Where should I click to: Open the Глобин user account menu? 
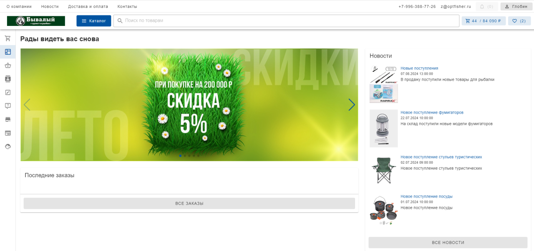[x=516, y=7]
